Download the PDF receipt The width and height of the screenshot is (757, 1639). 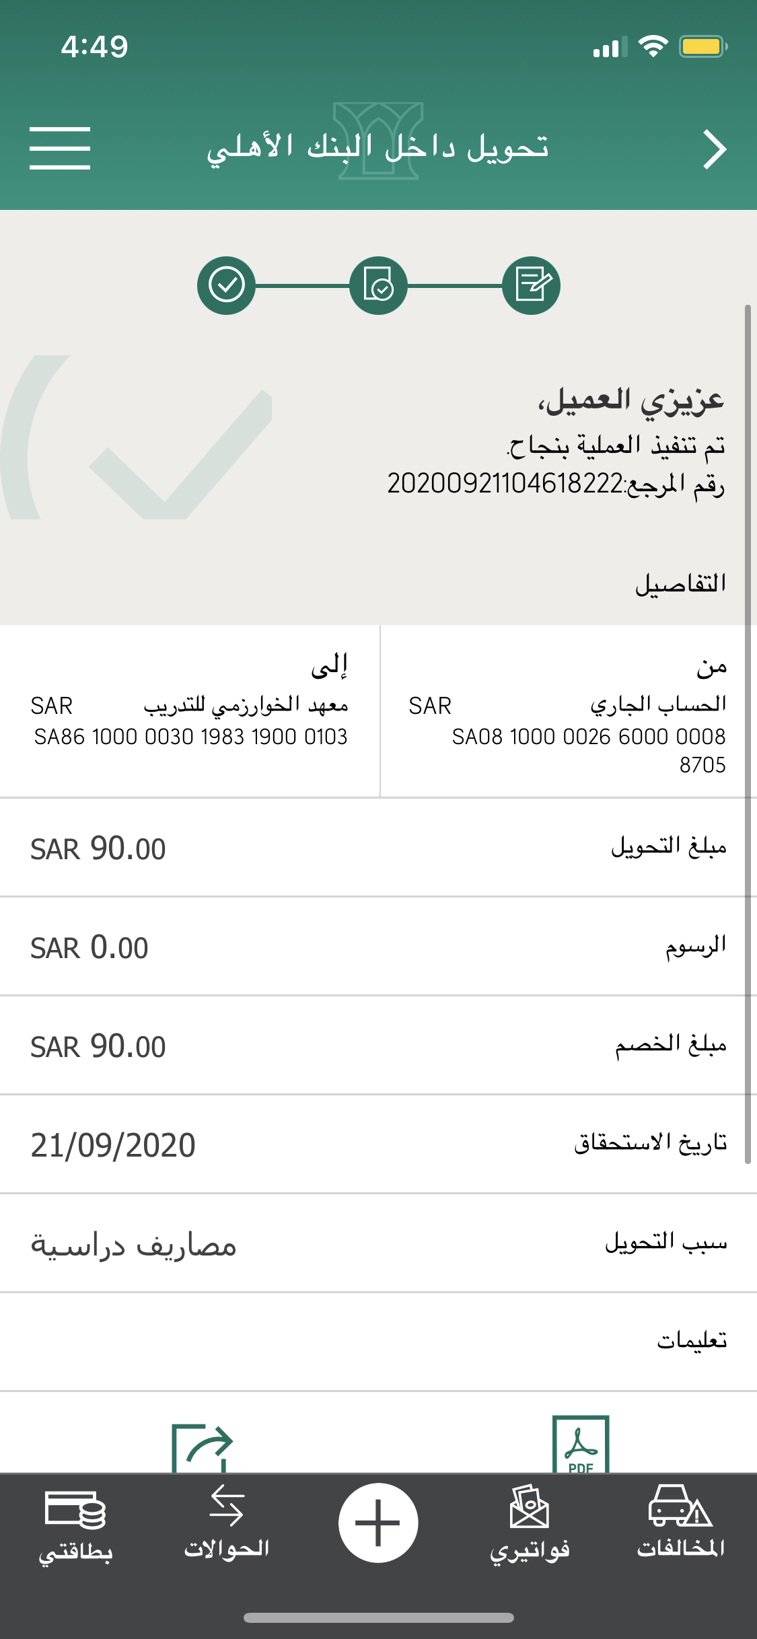click(x=580, y=1445)
